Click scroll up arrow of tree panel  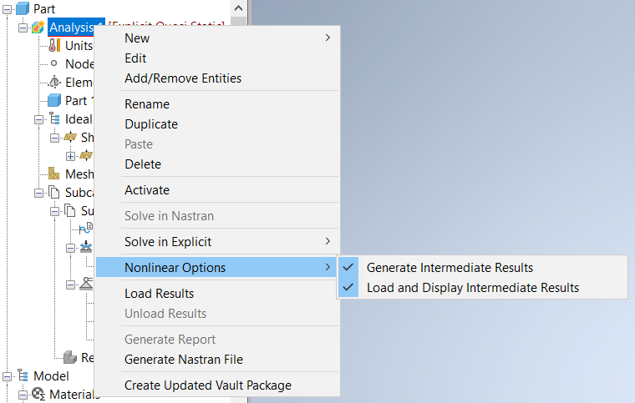(x=239, y=8)
